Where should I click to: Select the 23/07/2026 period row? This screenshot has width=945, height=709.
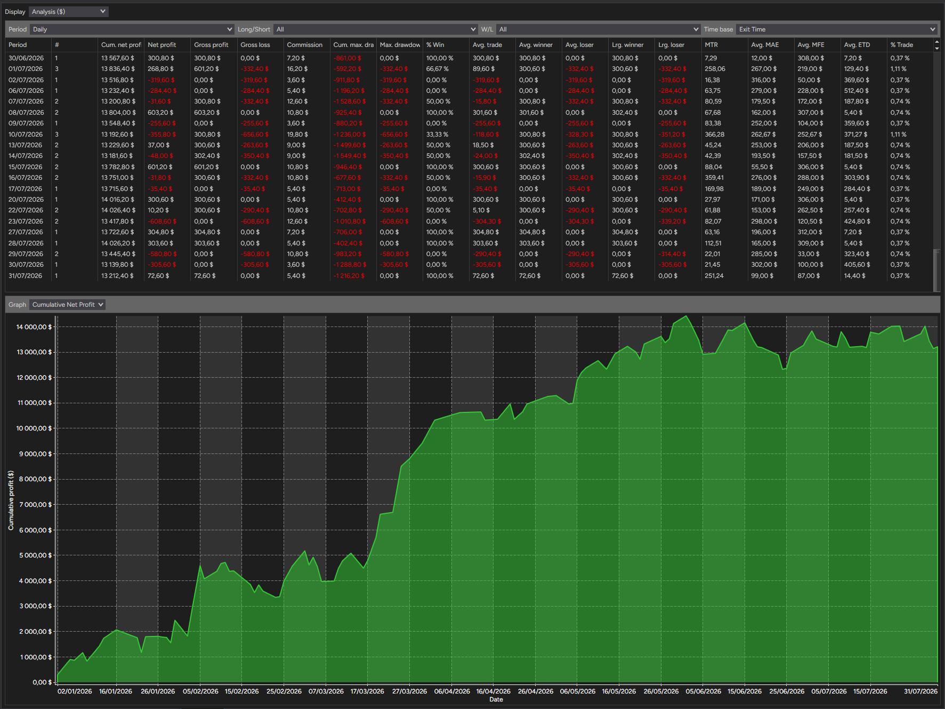(469, 221)
